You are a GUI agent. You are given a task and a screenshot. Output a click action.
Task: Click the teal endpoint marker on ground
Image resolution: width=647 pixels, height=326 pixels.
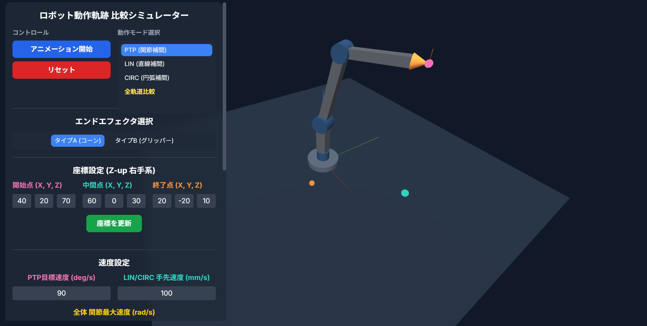pos(405,193)
